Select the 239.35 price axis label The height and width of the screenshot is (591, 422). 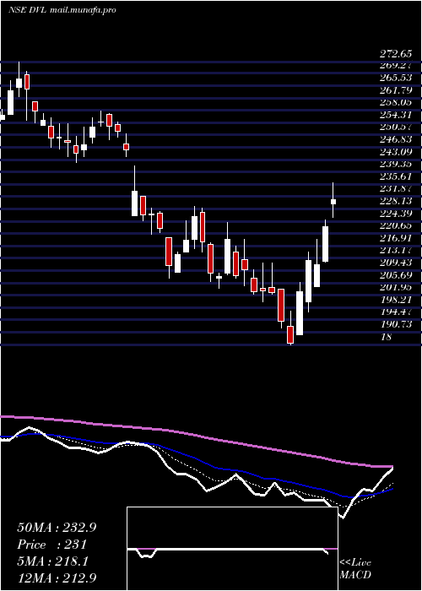click(396, 164)
